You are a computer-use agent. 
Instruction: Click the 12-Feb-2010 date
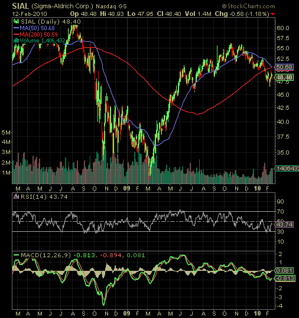[30, 14]
